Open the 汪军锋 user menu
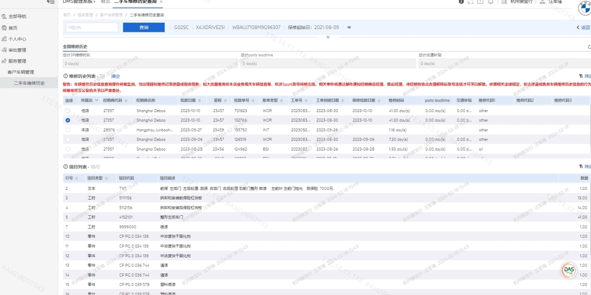 555,2
